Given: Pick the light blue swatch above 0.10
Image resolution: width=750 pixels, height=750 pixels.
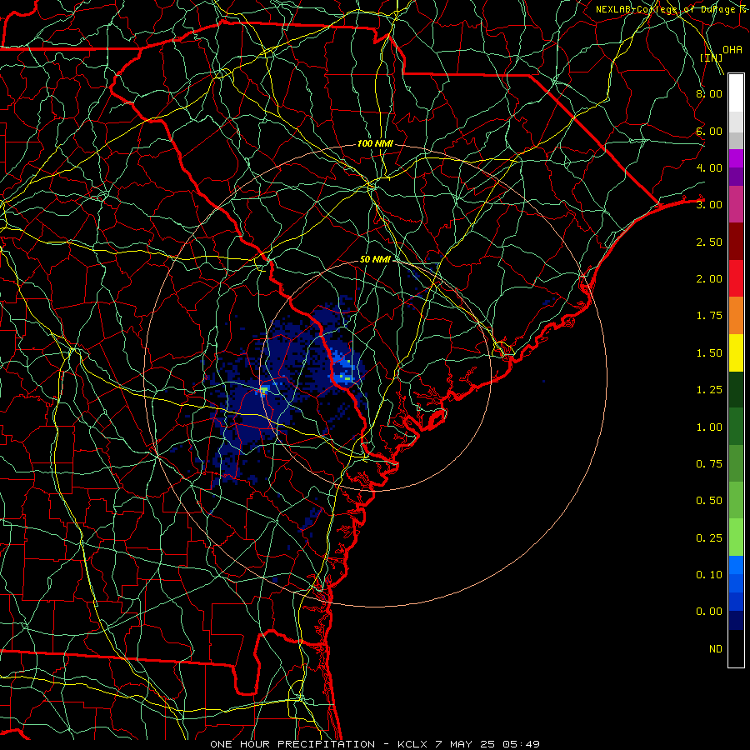Looking at the screenshot, I should (x=736, y=564).
